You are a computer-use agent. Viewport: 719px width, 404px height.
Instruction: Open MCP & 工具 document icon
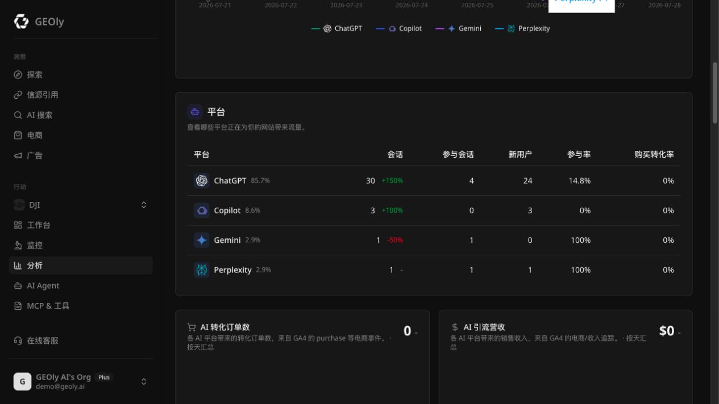tap(18, 306)
